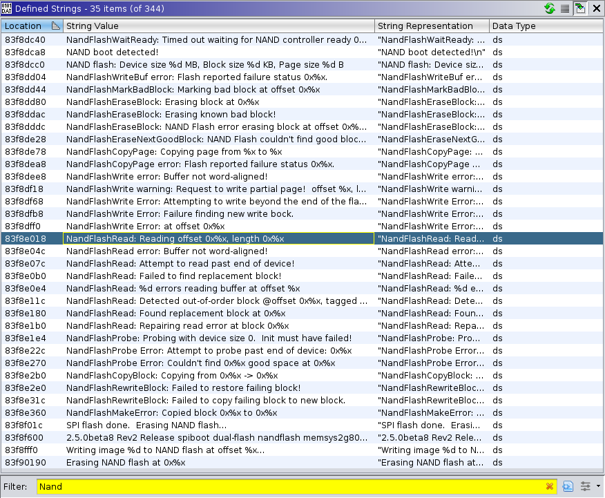The width and height of the screenshot is (605, 498).
Task: Select location 83f8dddc row
Action: tap(302, 126)
